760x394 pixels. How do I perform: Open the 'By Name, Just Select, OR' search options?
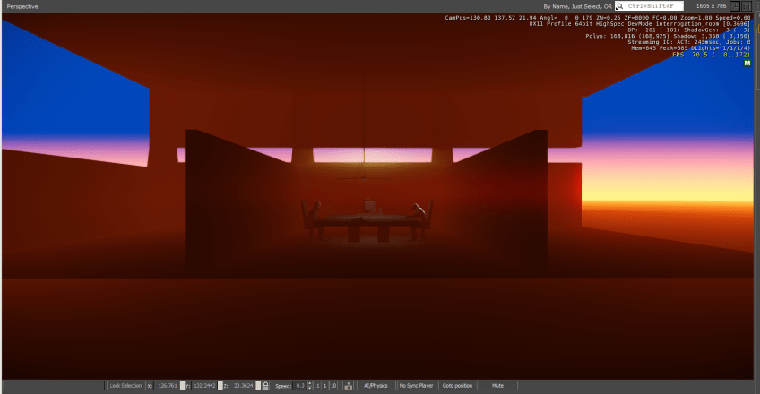pos(577,6)
